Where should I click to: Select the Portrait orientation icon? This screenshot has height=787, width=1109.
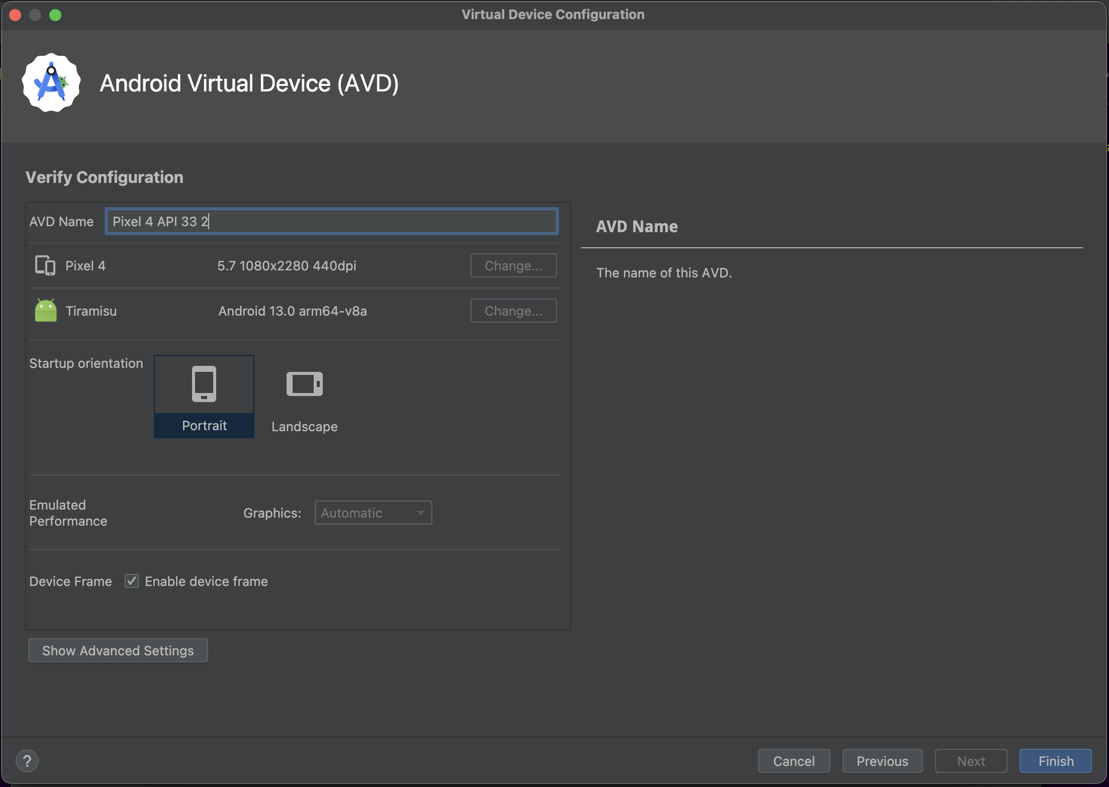[x=204, y=383]
